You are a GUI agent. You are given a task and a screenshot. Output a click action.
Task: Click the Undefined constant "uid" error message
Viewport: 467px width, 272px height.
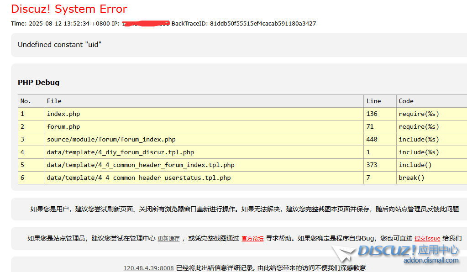click(x=59, y=44)
